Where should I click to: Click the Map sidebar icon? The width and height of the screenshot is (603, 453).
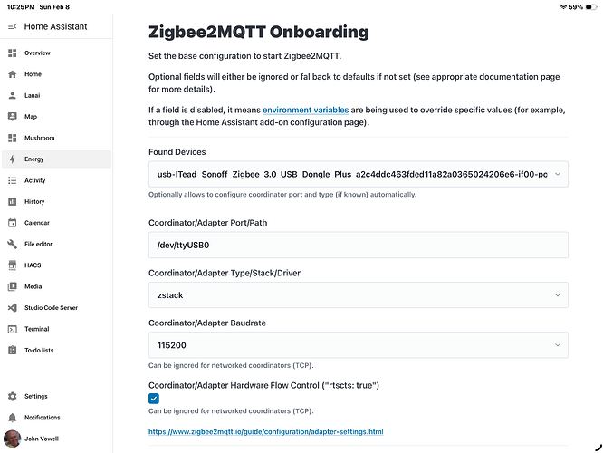point(12,116)
